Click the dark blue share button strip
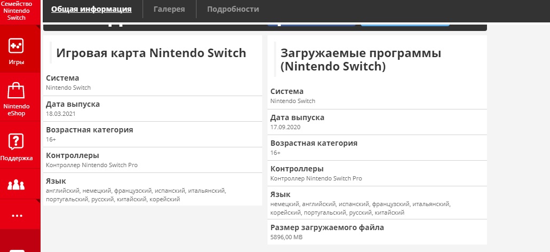 coord(311,25)
